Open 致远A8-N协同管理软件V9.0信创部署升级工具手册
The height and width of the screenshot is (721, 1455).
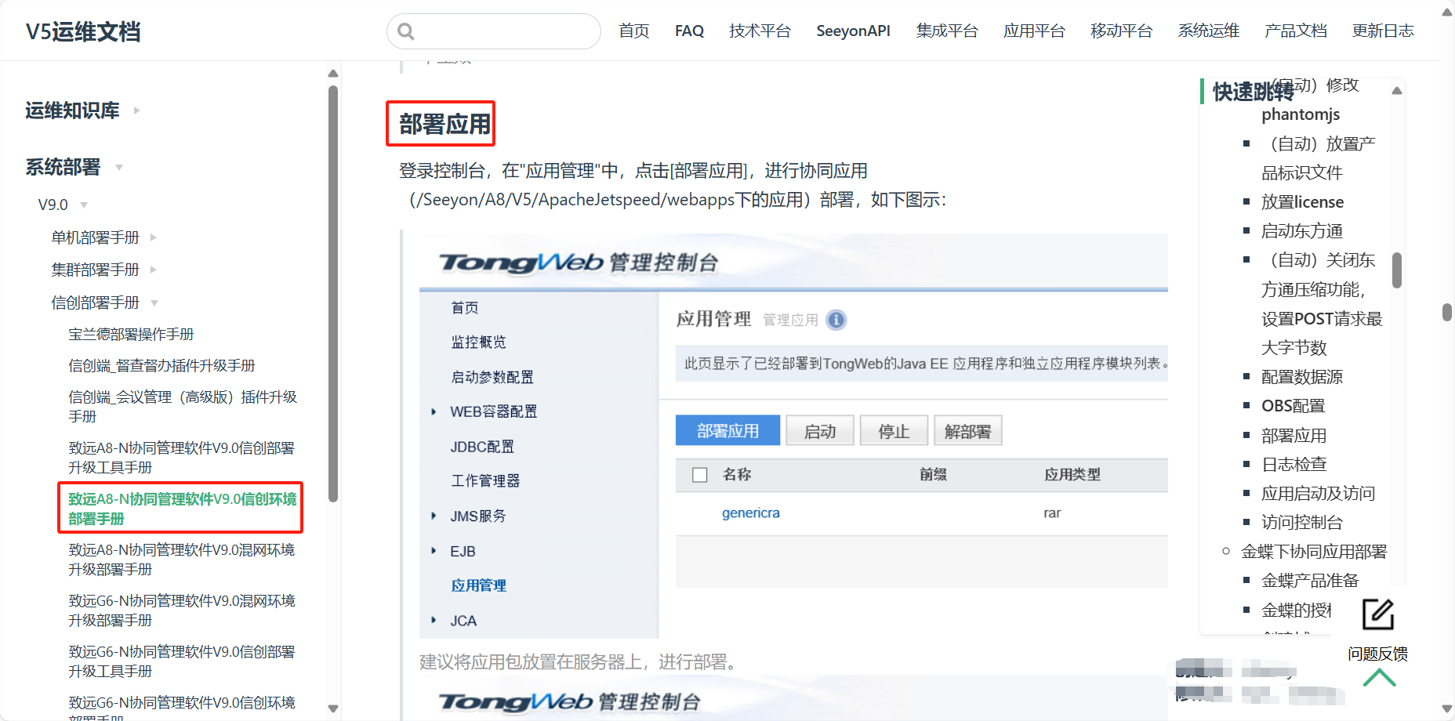pos(181,458)
